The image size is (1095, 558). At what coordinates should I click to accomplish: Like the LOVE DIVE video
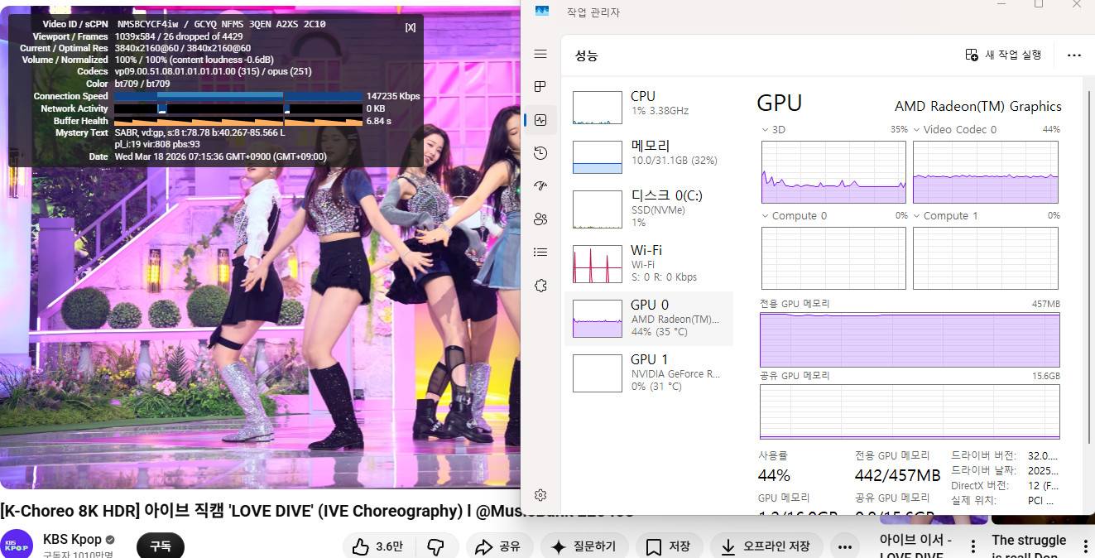377,546
